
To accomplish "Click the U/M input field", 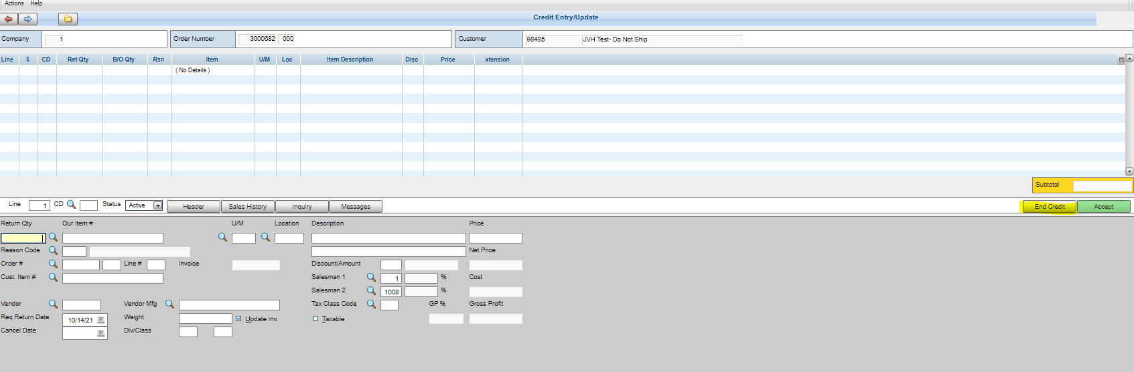I will 244,238.
